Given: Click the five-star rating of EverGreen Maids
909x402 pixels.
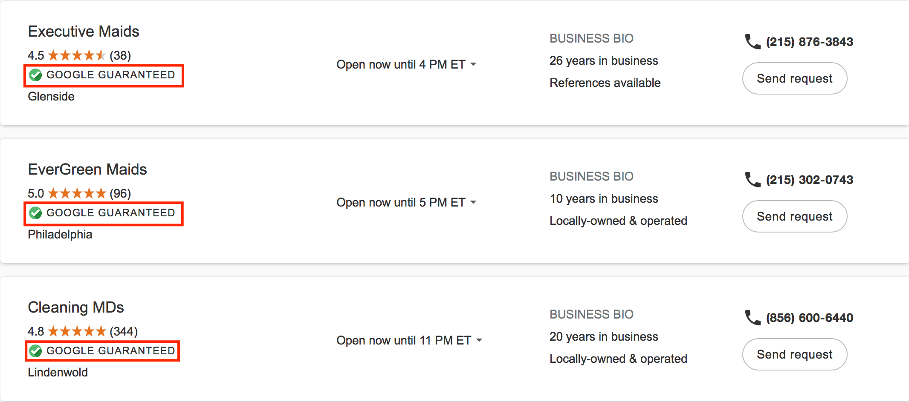Looking at the screenshot, I should [77, 193].
